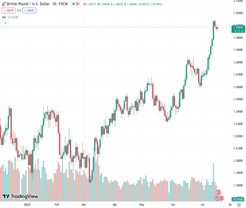Click the green market open status dot

click(73, 4)
